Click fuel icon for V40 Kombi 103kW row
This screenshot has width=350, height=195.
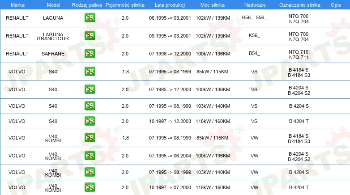90,172
